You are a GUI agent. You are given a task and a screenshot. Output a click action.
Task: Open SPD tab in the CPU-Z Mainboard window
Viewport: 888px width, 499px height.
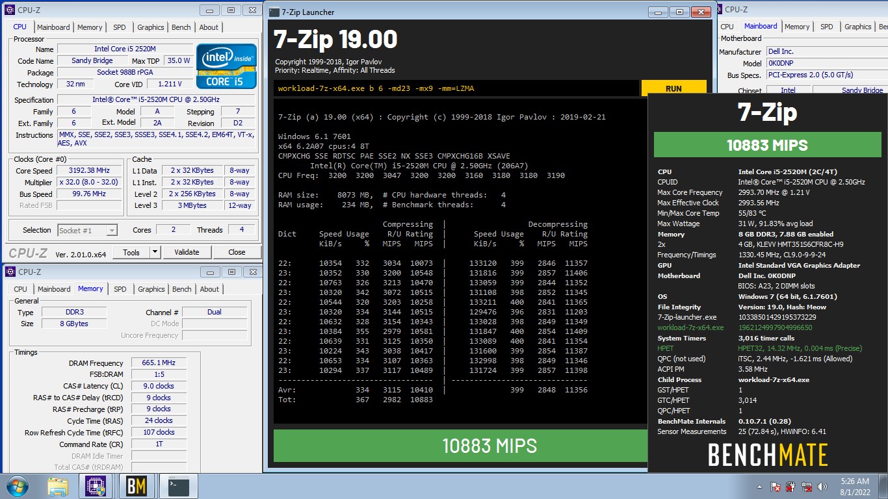(x=827, y=27)
